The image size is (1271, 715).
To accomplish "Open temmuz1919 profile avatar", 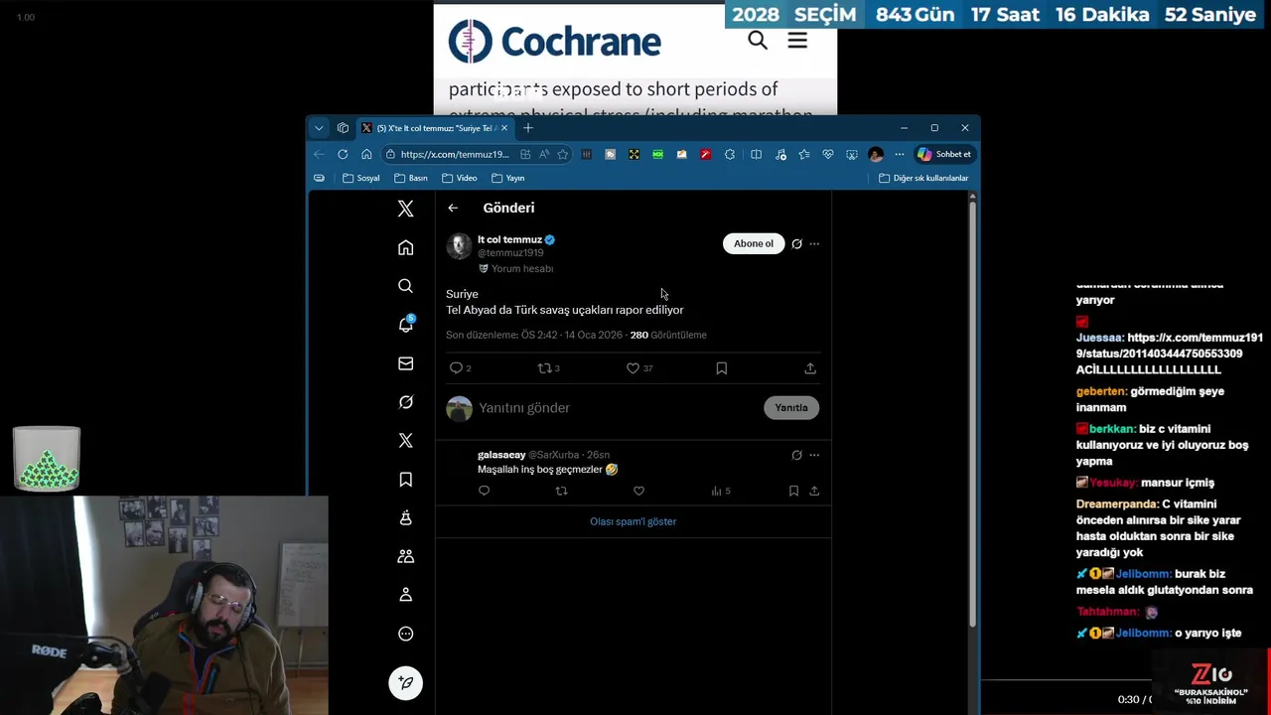I will pyautogui.click(x=459, y=246).
